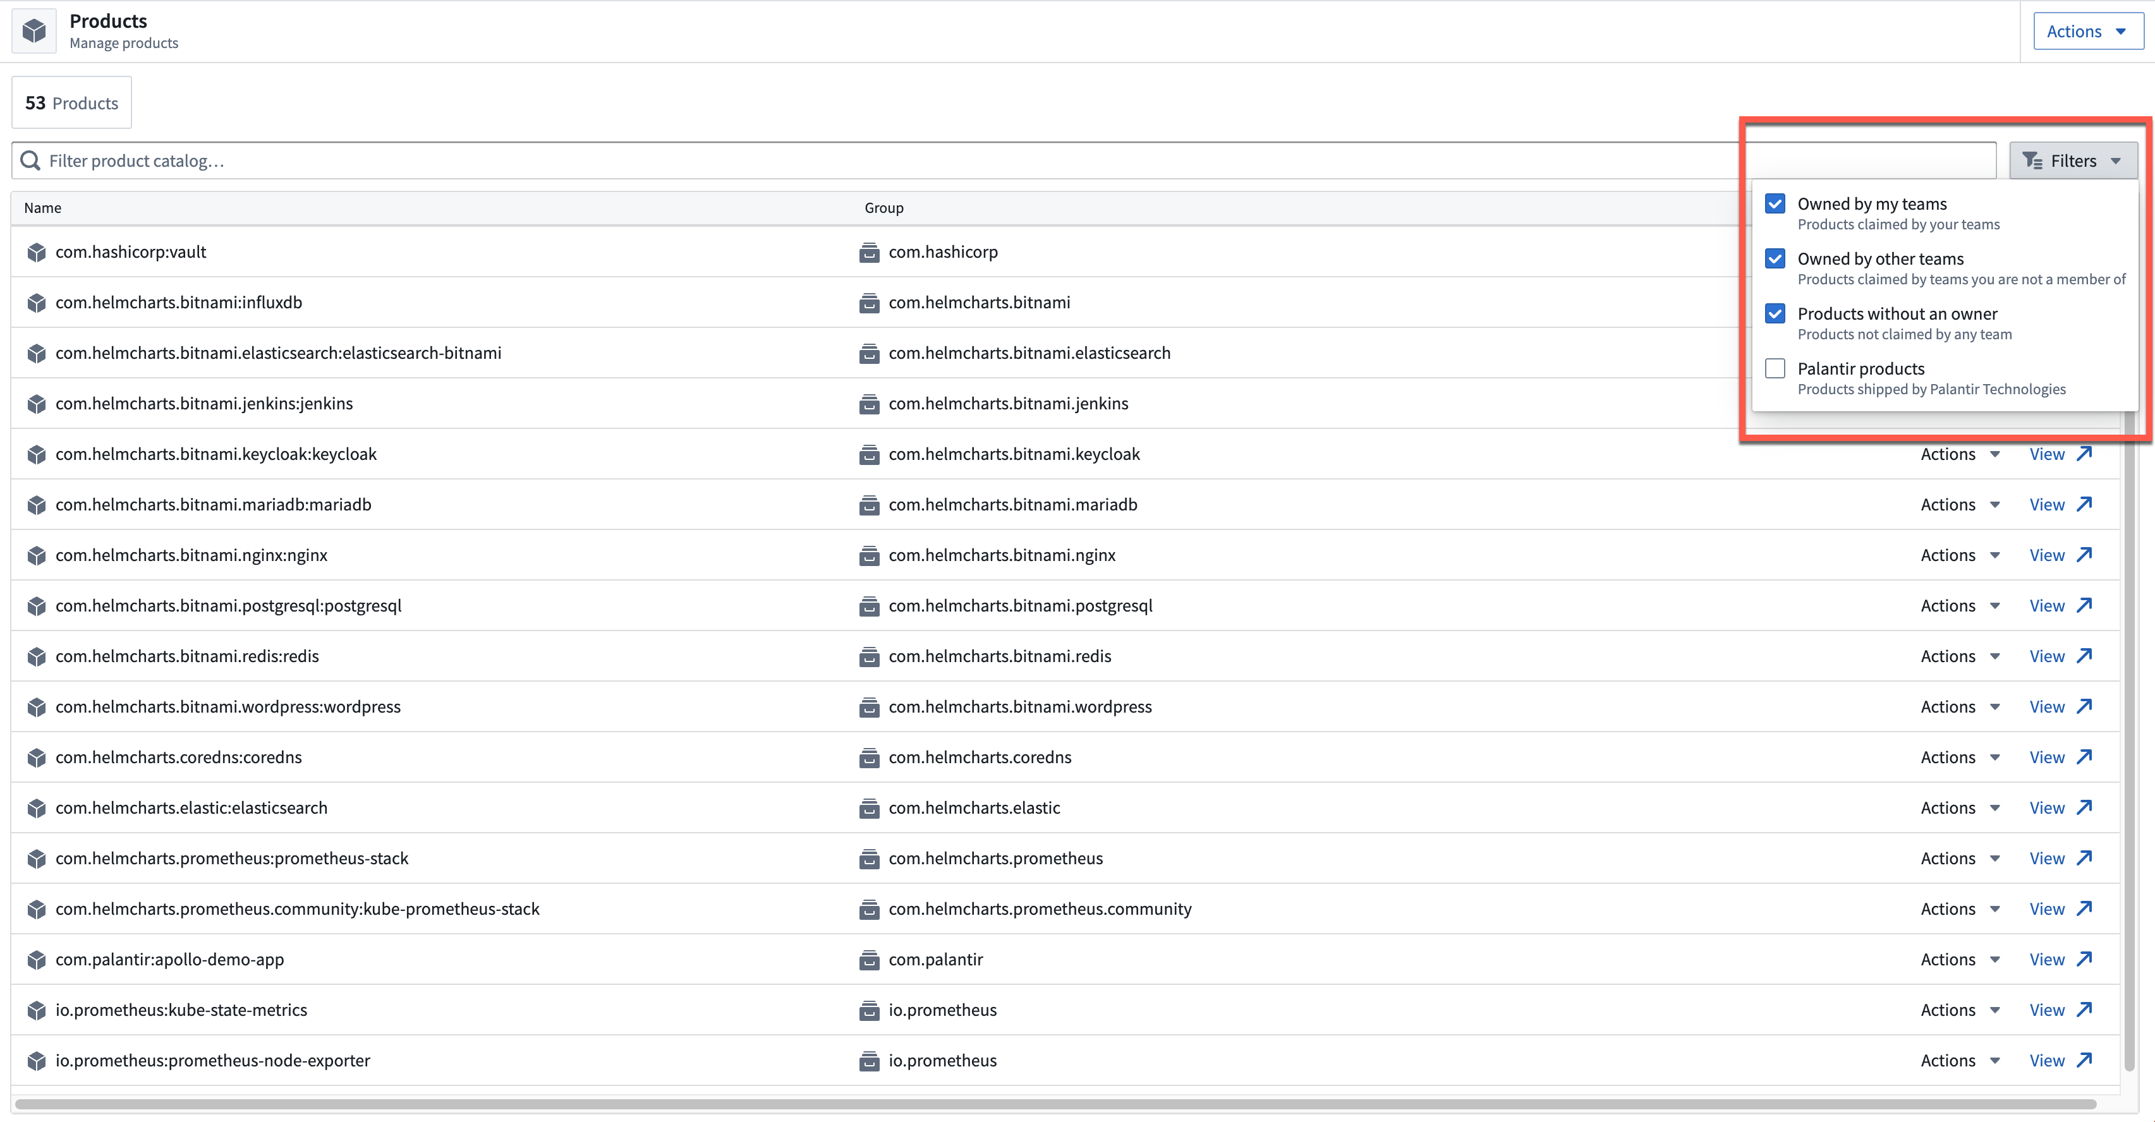Uncheck Owned by my teams filter

[1775, 204]
